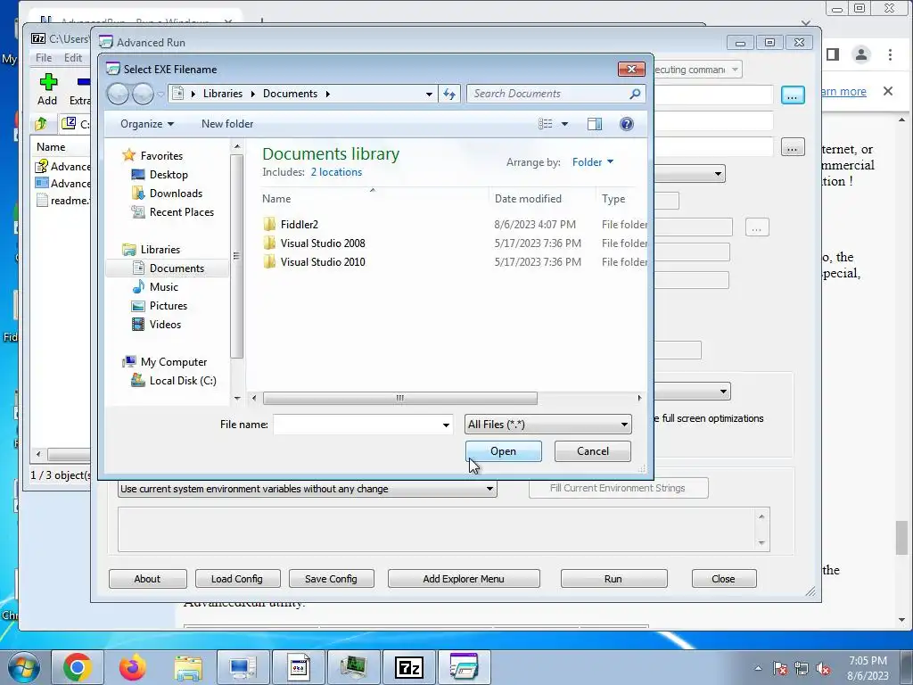
Task: Click 7-Zip's up-one-level folder icon
Action: click(x=41, y=123)
